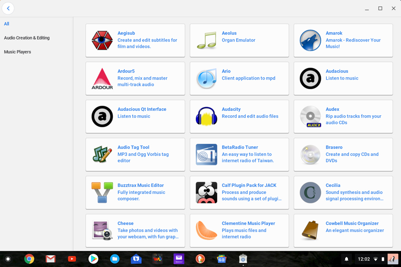Open the Cecilia title link
The width and height of the screenshot is (401, 267).
click(333, 185)
